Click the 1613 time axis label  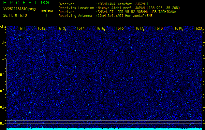tap(61, 28)
